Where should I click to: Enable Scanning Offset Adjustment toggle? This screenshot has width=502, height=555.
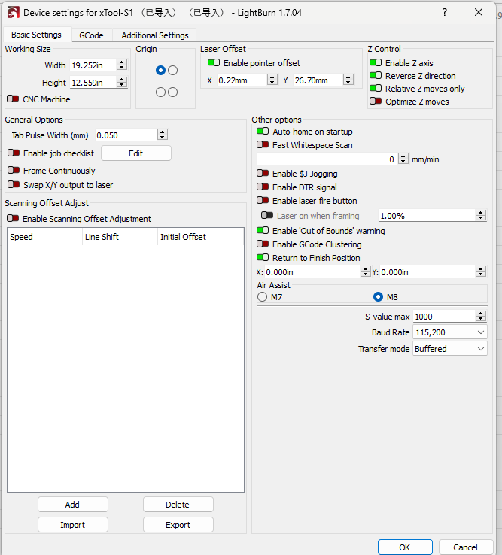tap(13, 218)
